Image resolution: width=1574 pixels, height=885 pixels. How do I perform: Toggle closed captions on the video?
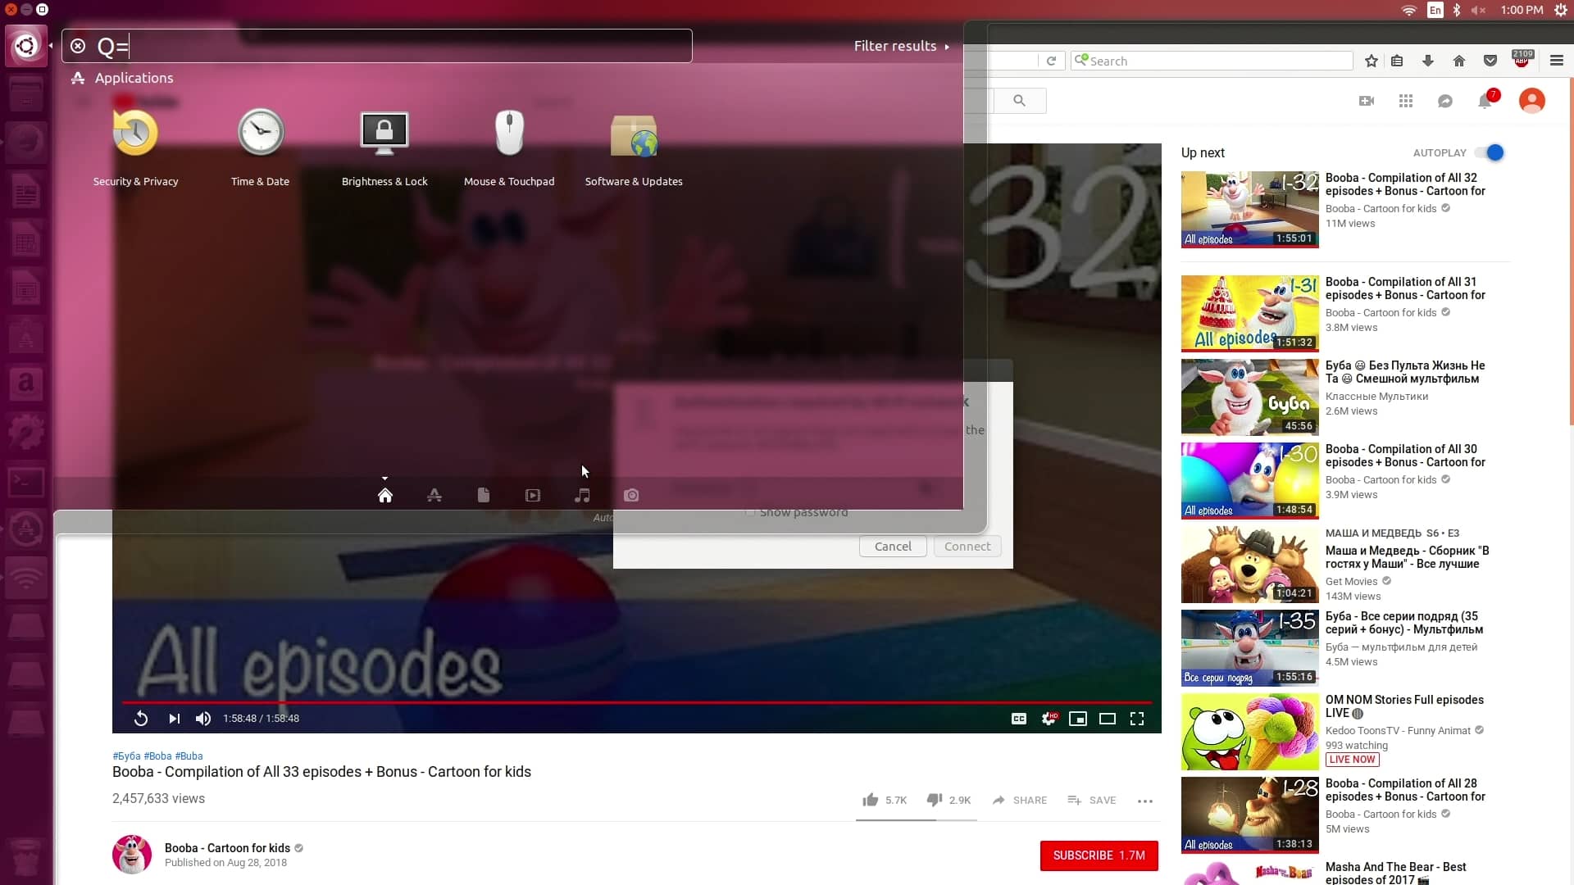click(1019, 719)
